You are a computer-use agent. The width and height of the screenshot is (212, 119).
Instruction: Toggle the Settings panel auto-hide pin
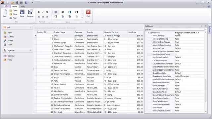click(202, 26)
